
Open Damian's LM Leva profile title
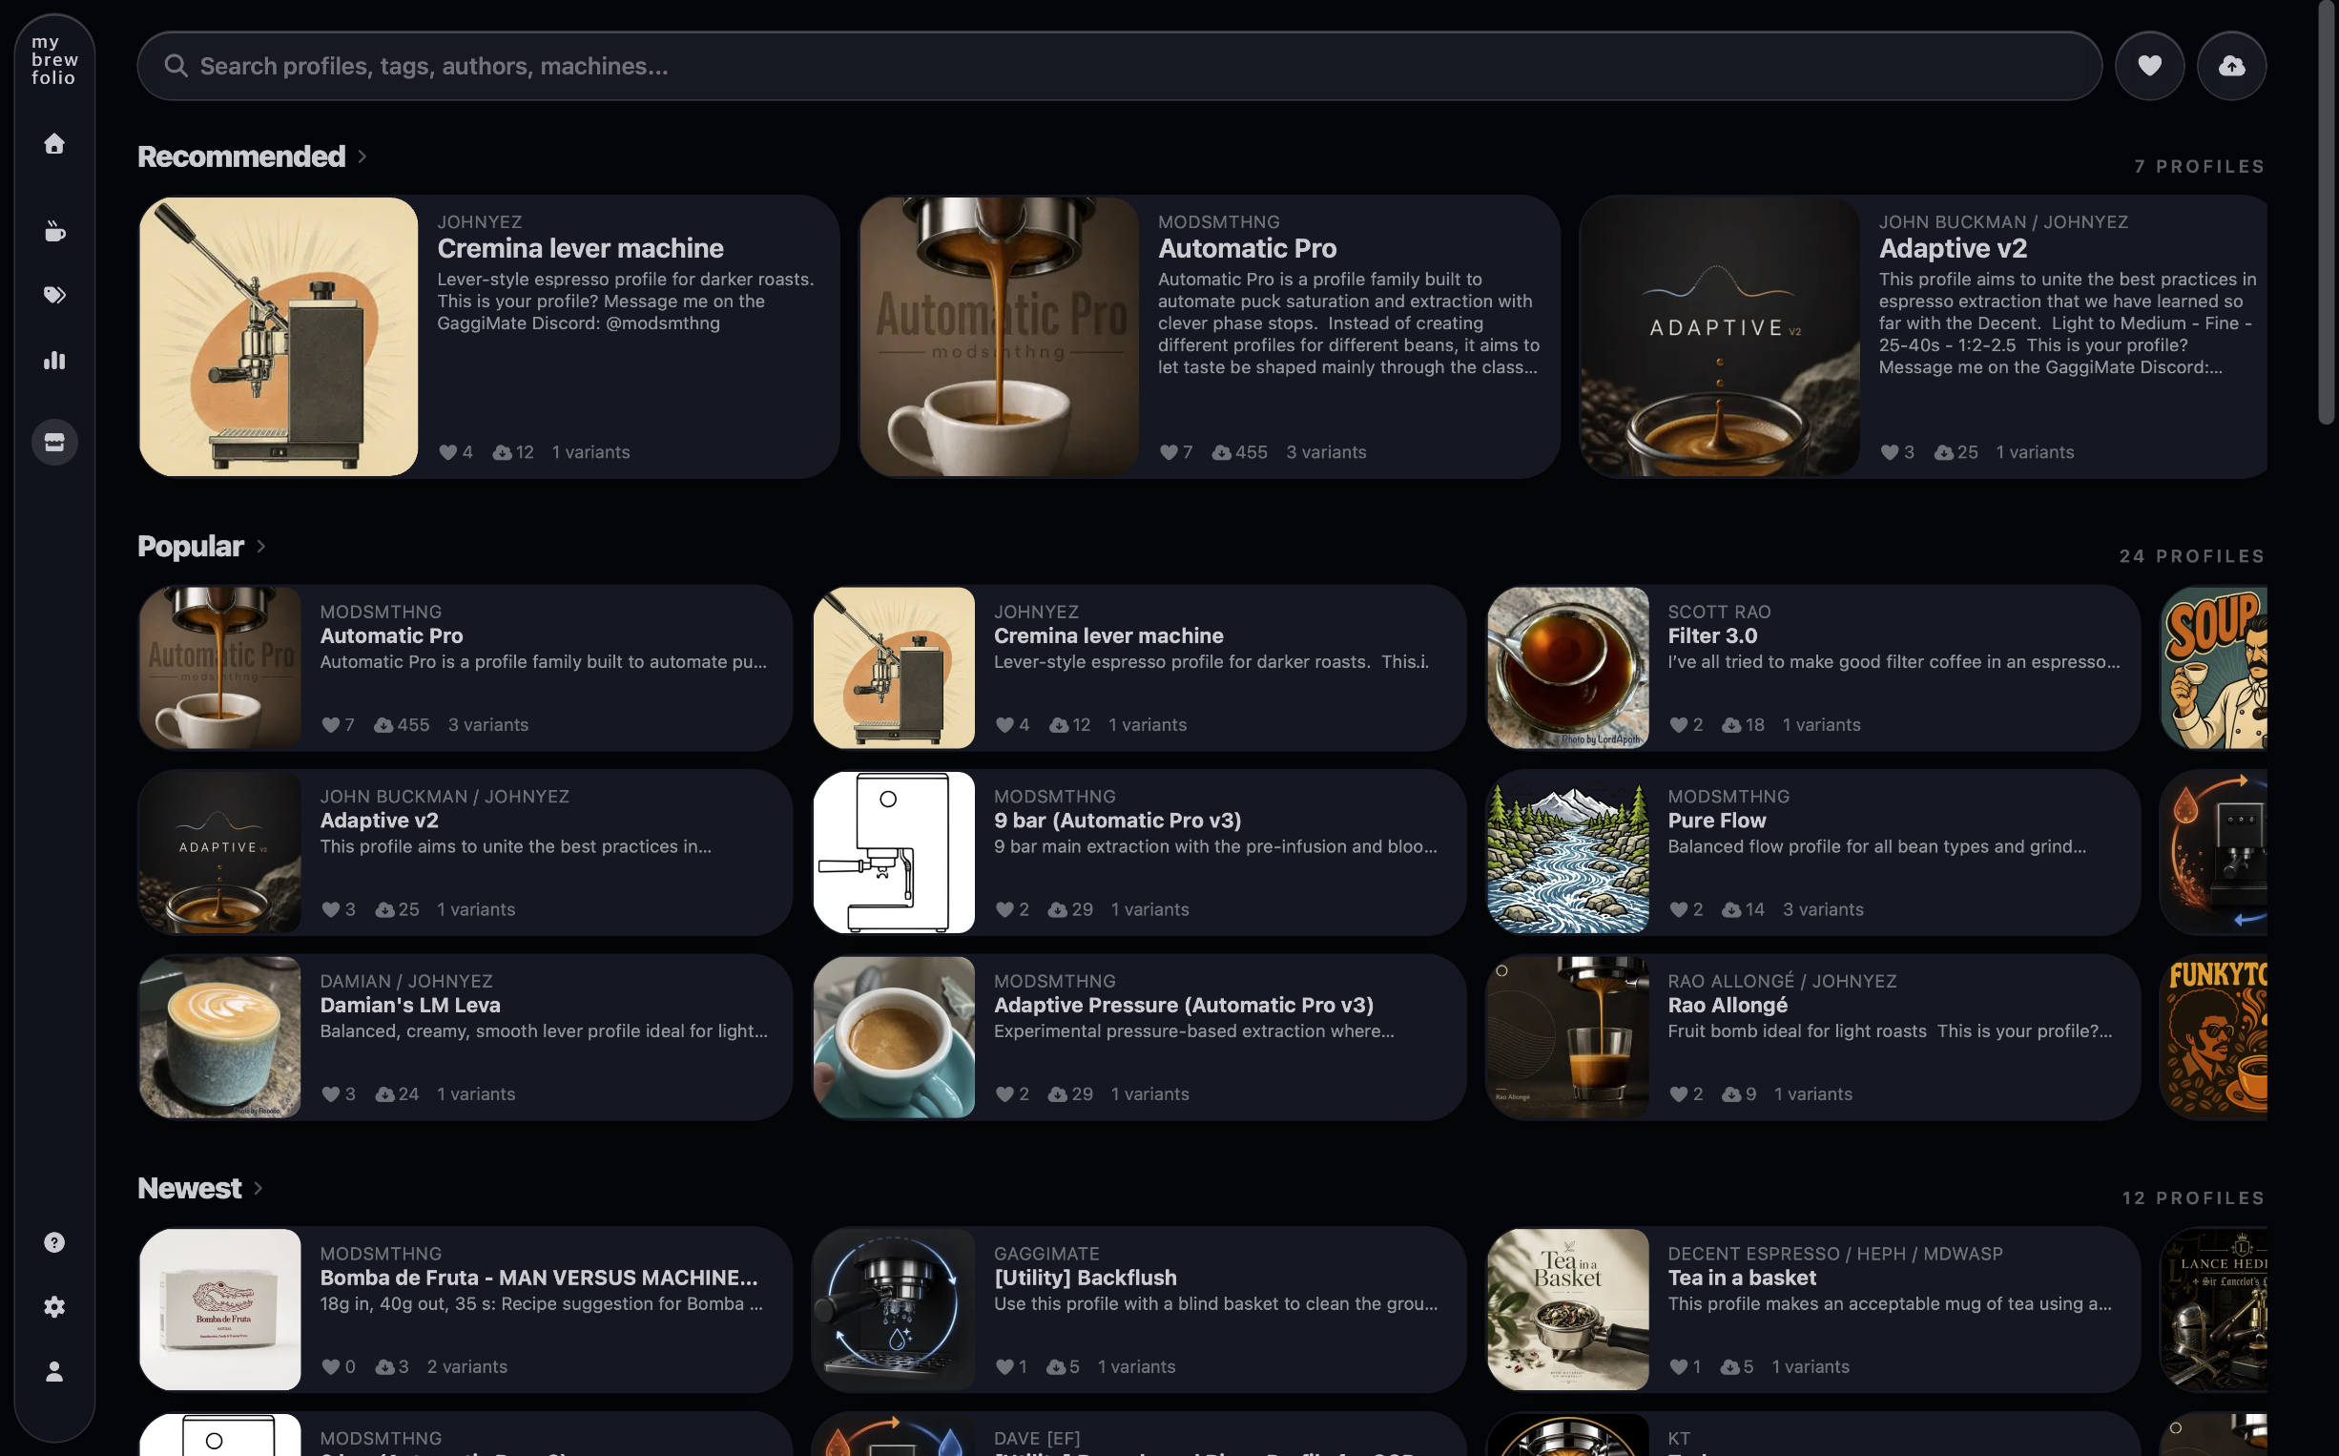click(410, 1006)
